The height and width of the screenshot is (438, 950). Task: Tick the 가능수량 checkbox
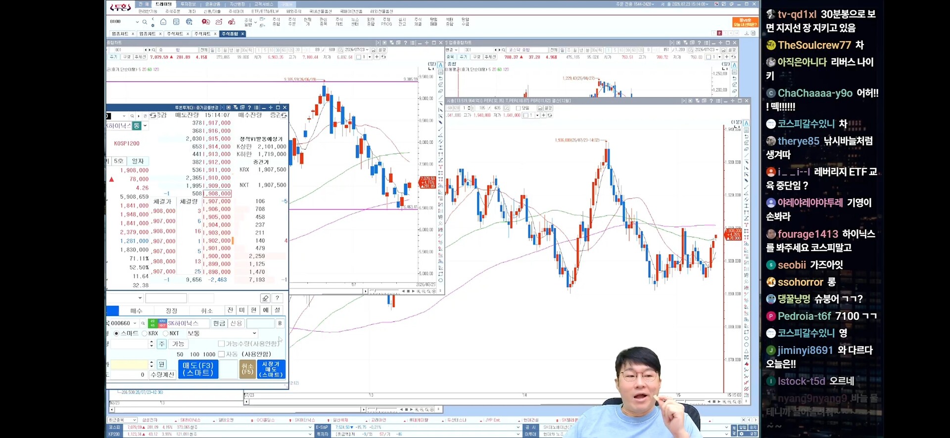(221, 344)
